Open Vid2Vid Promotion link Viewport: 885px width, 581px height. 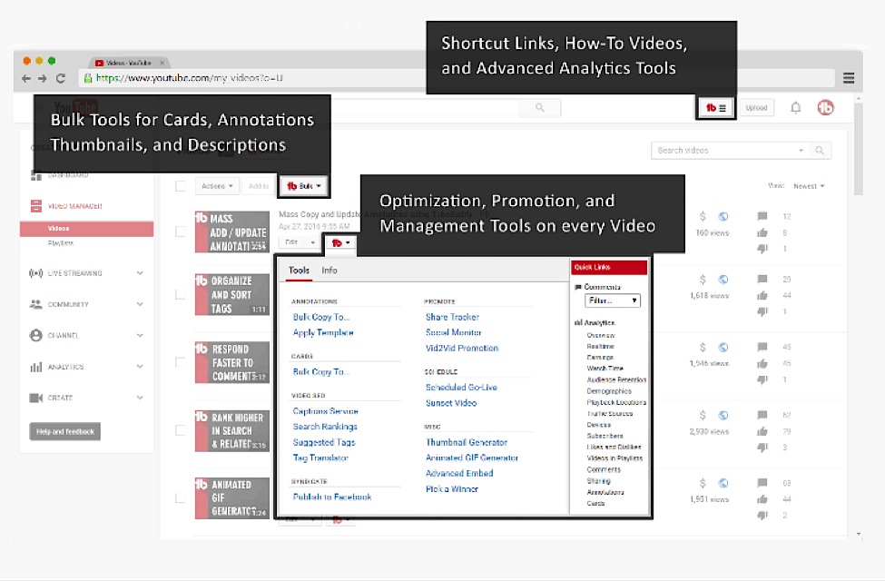[462, 349]
